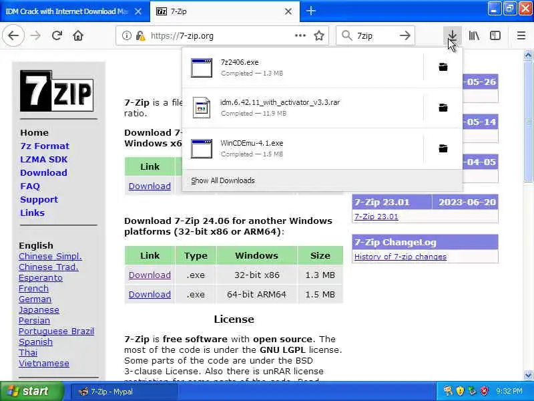Open the Links page
This screenshot has height=401, width=534.
click(x=32, y=213)
